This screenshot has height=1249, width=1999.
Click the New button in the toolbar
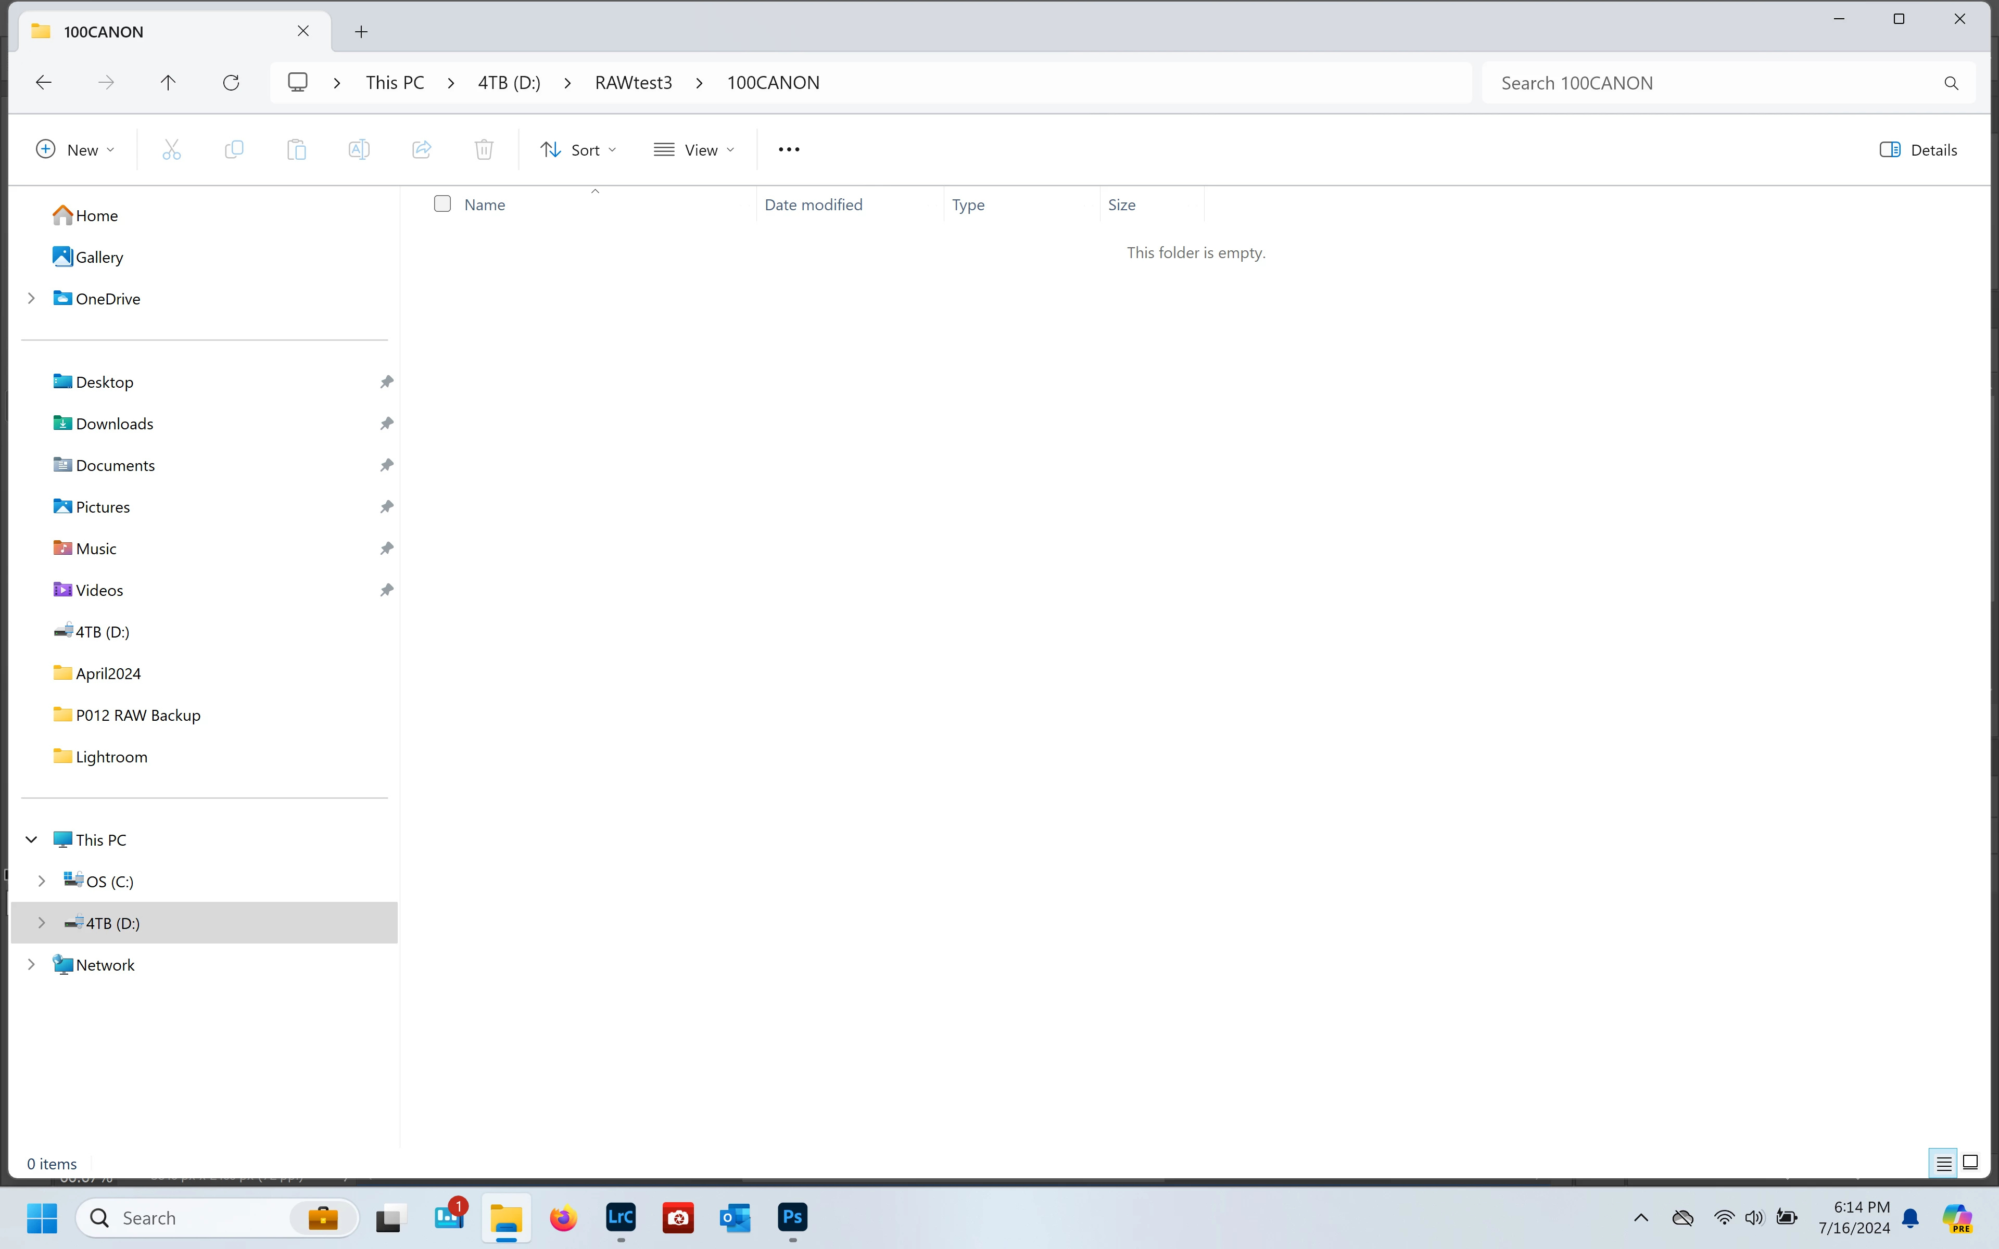(74, 149)
